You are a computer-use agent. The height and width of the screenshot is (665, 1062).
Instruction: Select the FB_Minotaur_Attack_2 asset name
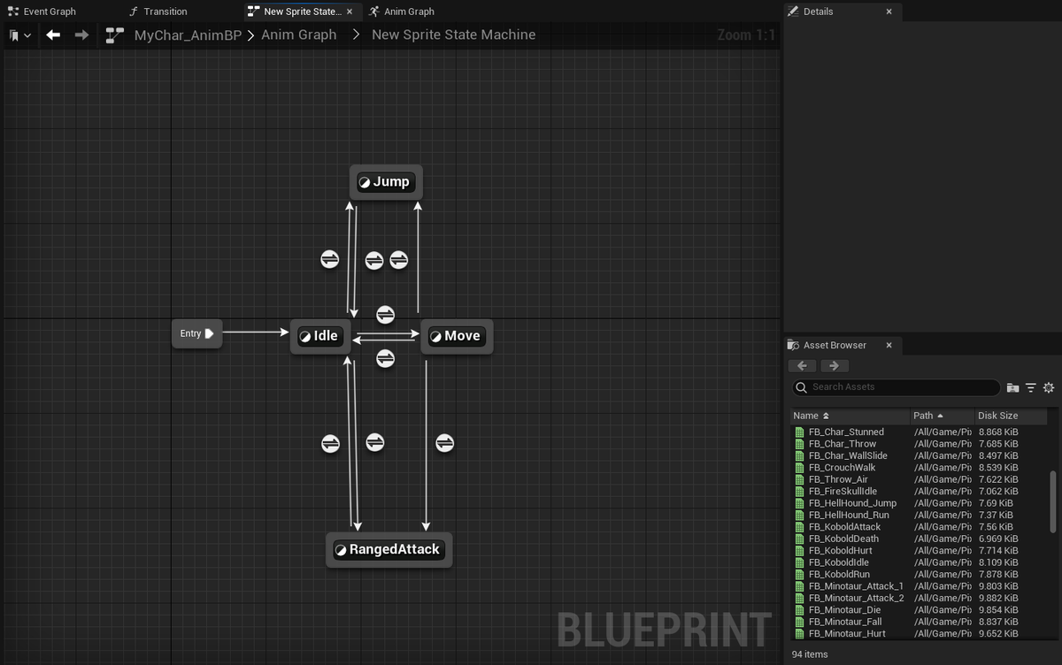click(x=857, y=599)
